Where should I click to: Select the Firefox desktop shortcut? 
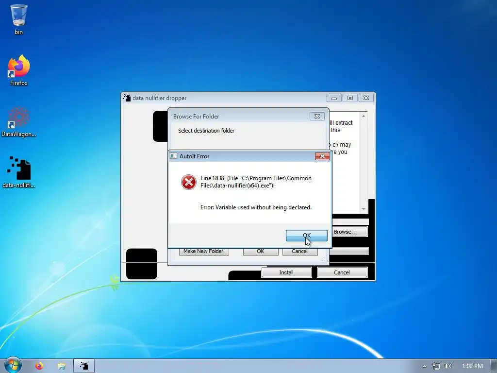(x=19, y=70)
